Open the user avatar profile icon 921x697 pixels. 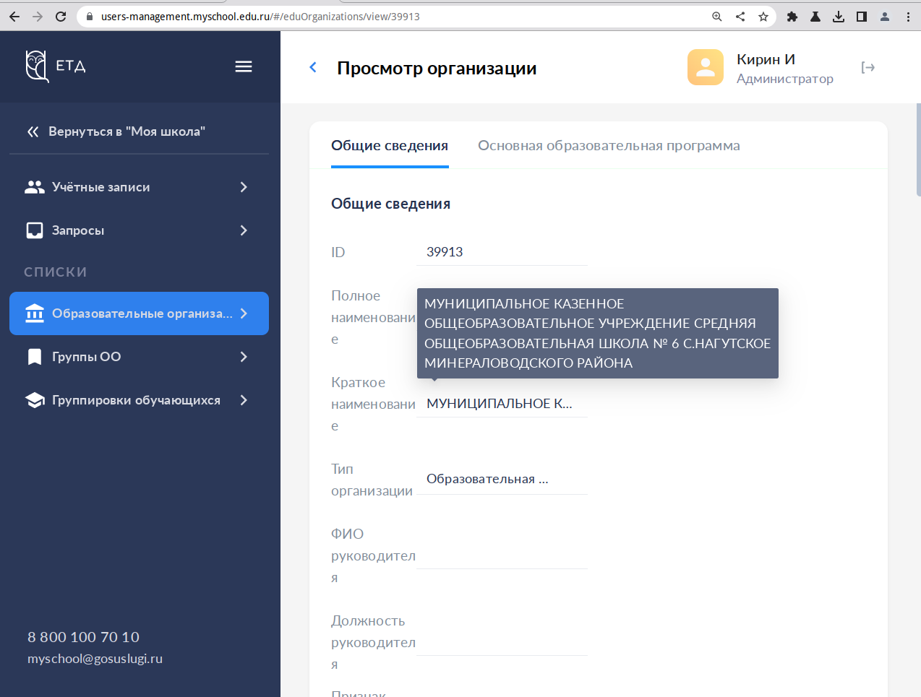(x=706, y=67)
